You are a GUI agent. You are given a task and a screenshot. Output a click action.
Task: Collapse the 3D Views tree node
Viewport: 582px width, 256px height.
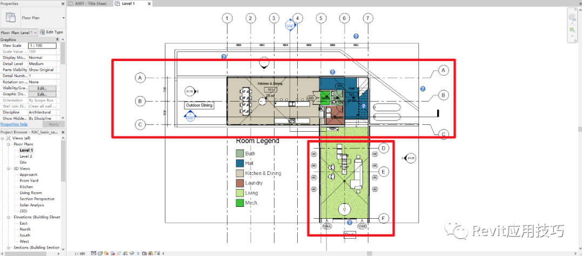(9, 169)
